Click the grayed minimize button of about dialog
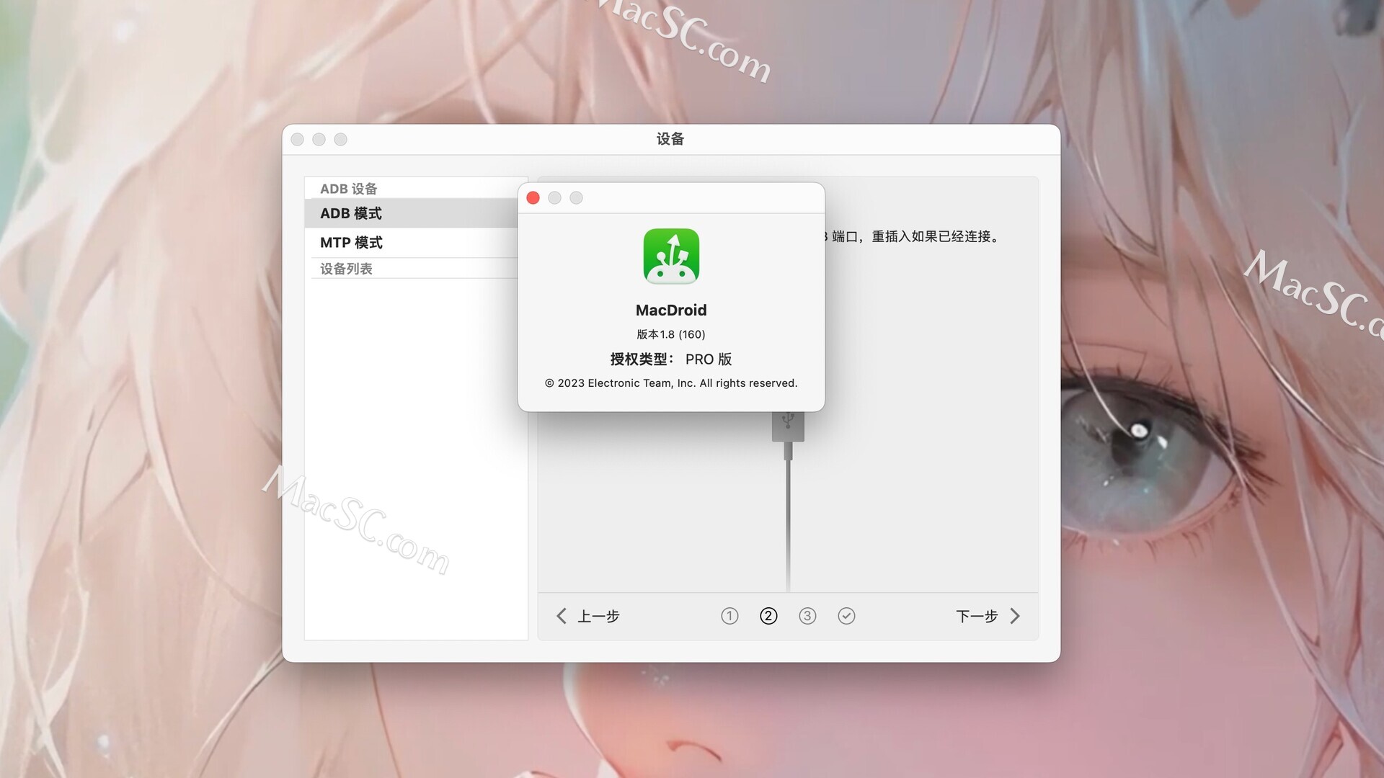1384x778 pixels. pyautogui.click(x=555, y=198)
